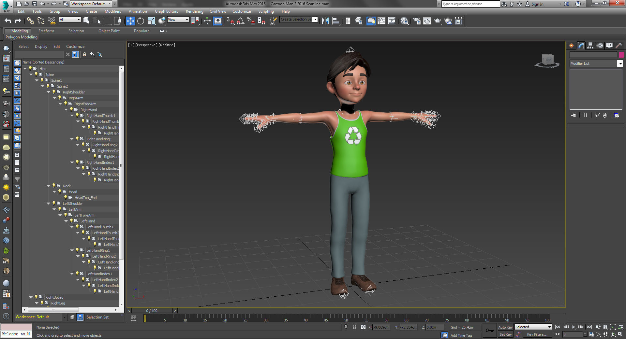The image size is (626, 339).
Task: Open the key filter Selected dropdown
Action: pos(533,327)
